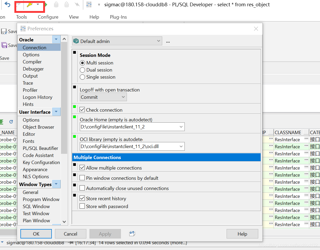This screenshot has height=250, width=320.
Task: Open Preferences via the sliders toolbar icon
Action: (89, 4)
